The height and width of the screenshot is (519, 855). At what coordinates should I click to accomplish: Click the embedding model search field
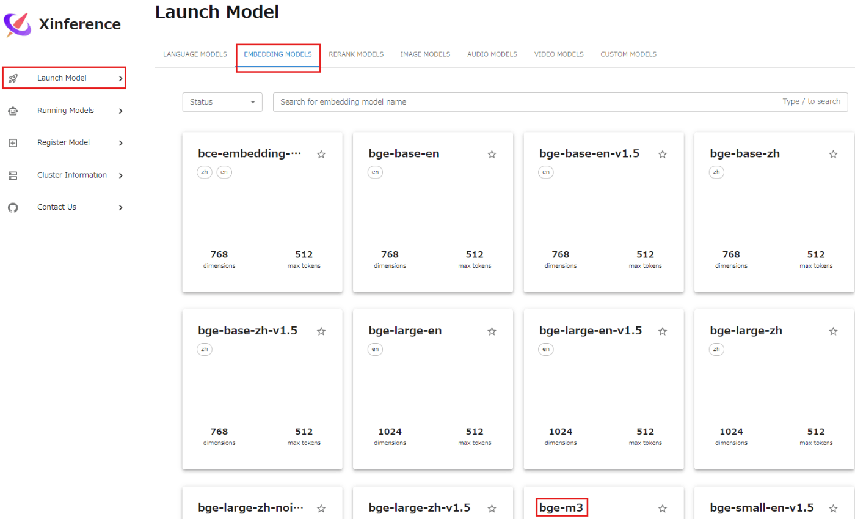point(560,102)
